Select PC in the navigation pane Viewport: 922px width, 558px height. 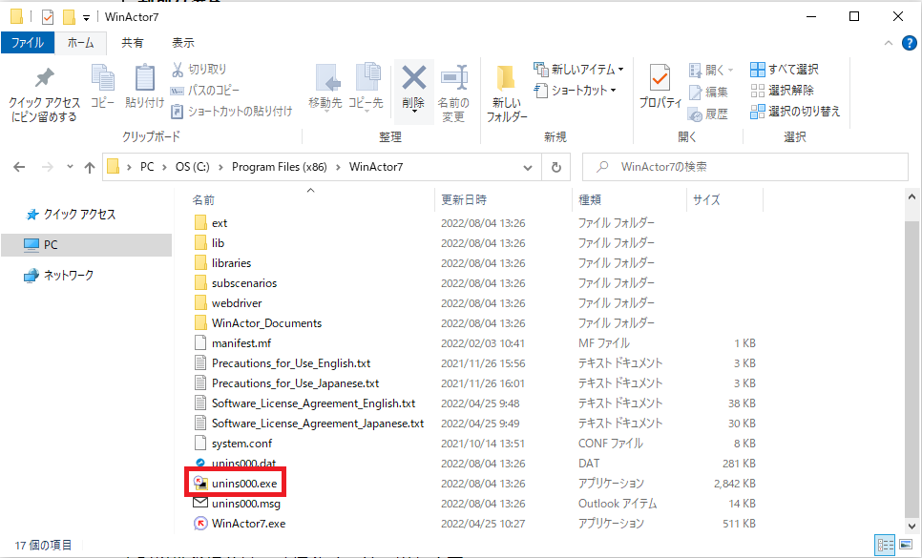(87, 245)
